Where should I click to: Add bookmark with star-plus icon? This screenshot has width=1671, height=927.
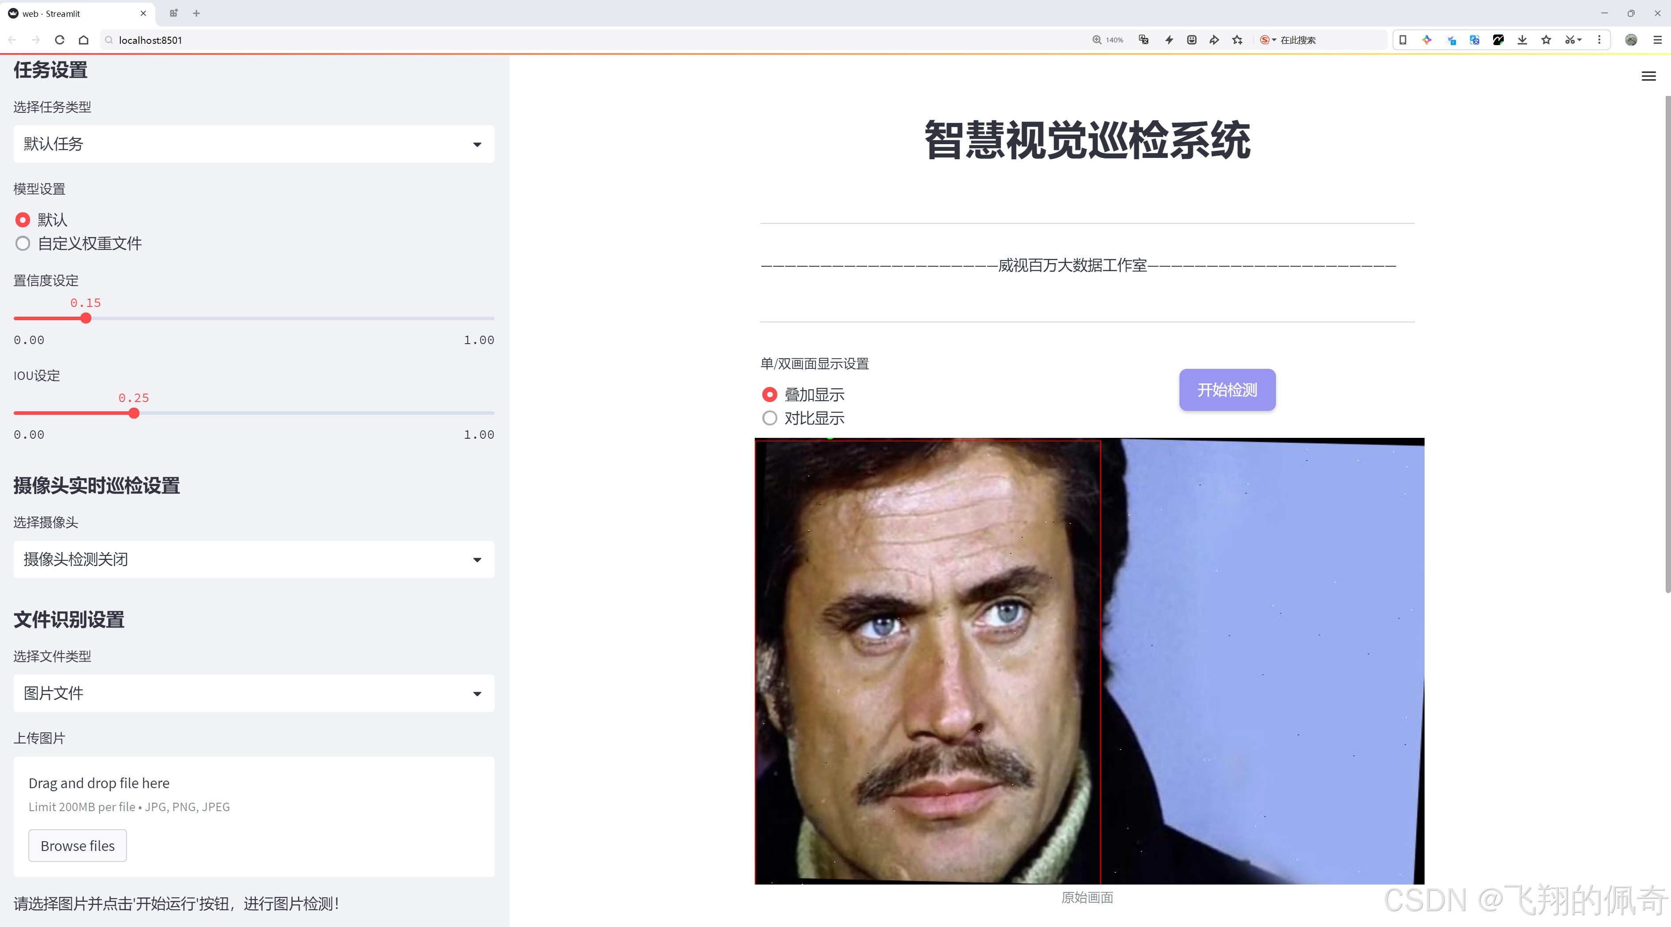[x=1238, y=39]
